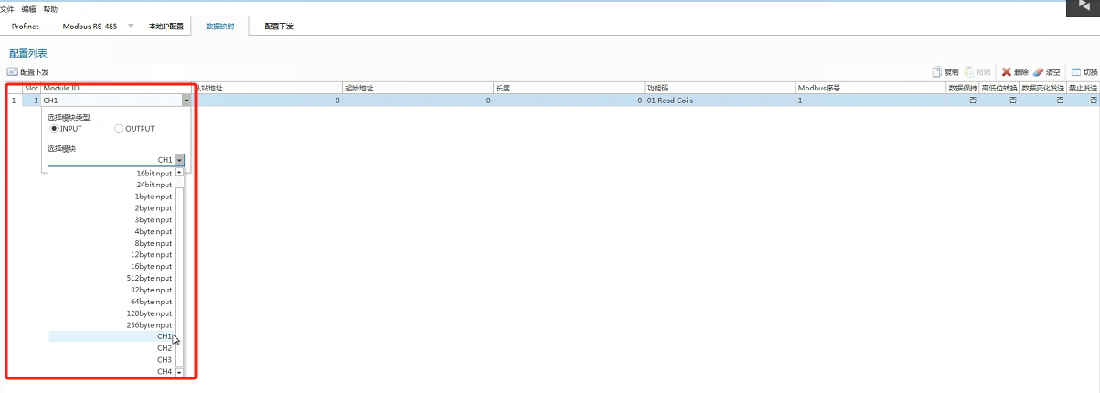Screen dimensions: 1100x393
Task: Open the 编辑 menu
Action: (29, 8)
